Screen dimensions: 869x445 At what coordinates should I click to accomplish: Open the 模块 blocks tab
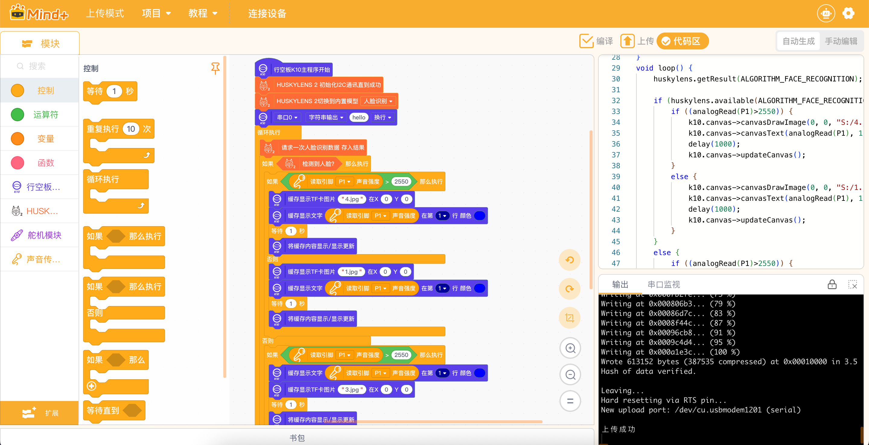click(40, 43)
